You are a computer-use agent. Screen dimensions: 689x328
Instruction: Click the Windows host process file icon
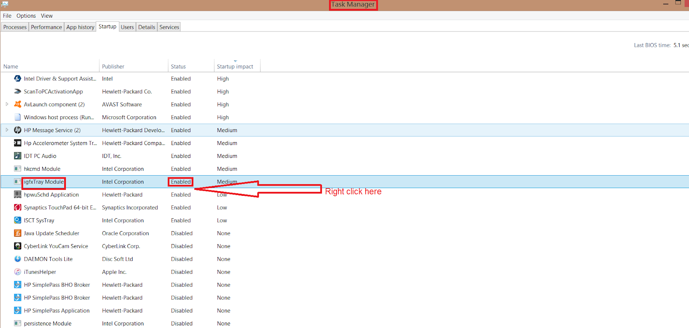[18, 117]
